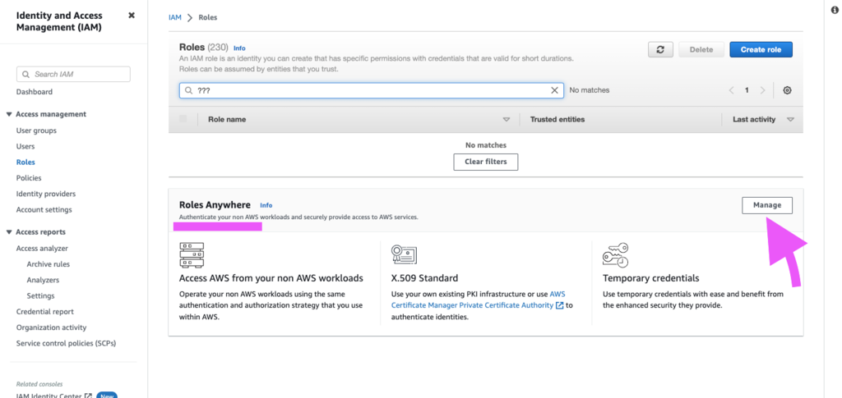
Task: Open User groups
Action: coord(36,130)
